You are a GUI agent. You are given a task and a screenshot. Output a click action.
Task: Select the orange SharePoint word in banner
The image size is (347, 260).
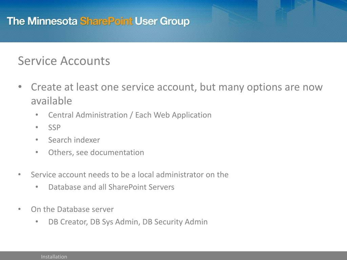(106, 21)
